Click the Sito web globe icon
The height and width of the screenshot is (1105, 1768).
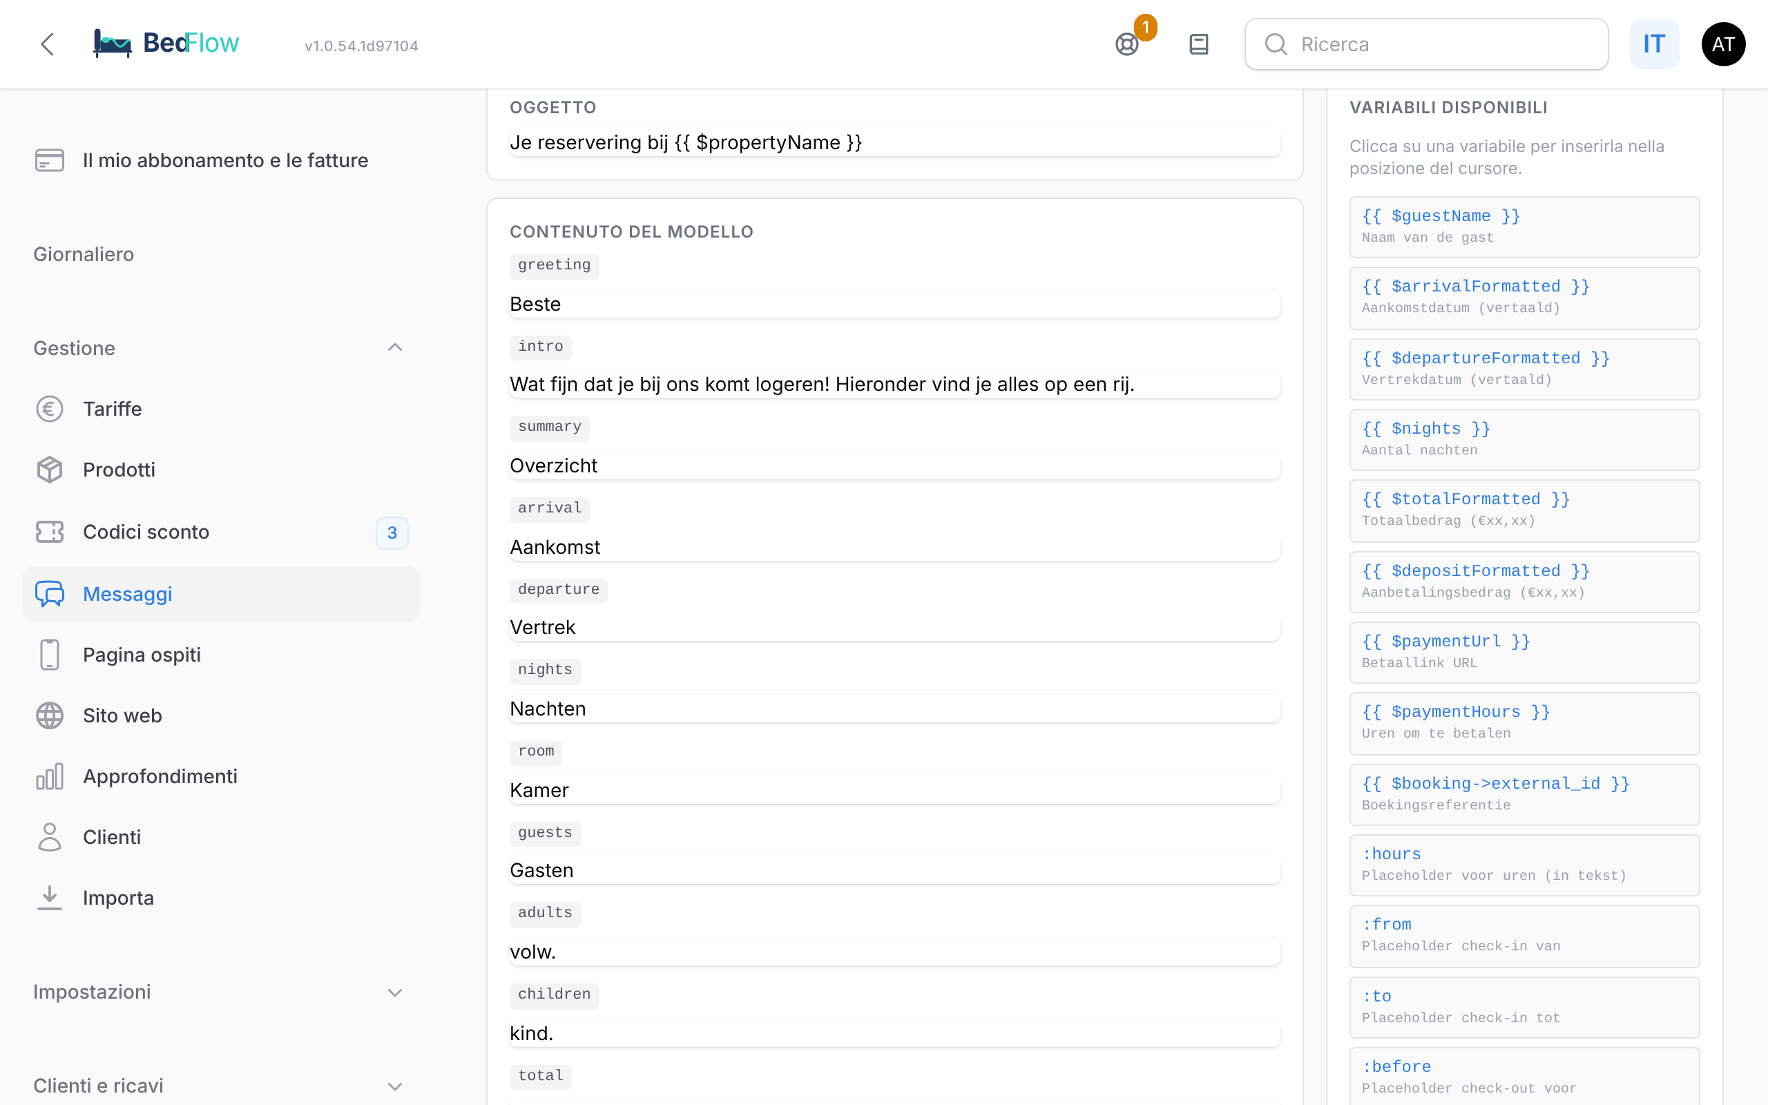pyautogui.click(x=50, y=715)
